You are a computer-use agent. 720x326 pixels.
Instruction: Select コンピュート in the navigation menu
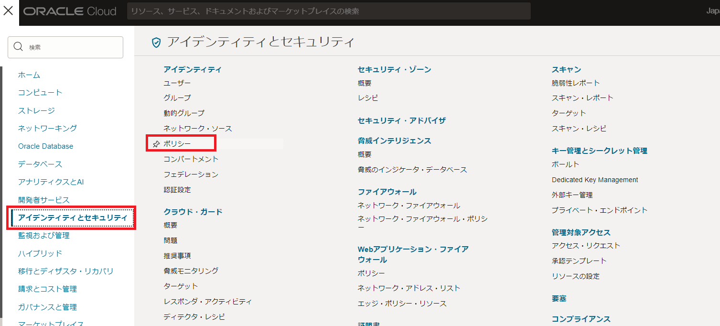click(40, 93)
